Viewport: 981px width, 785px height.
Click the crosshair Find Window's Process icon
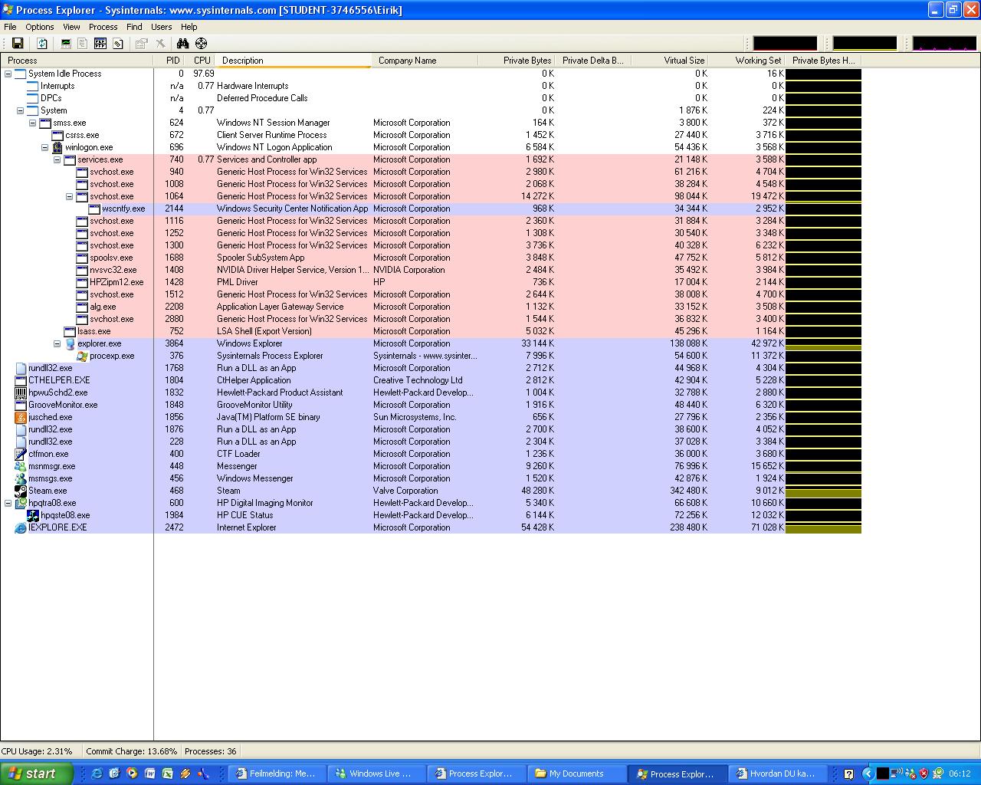[x=201, y=44]
